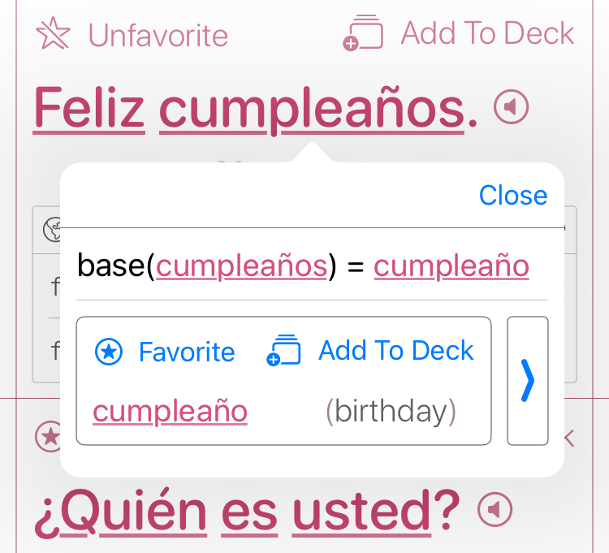
Task: Click the Favorite star icon in popup
Action: click(x=109, y=352)
